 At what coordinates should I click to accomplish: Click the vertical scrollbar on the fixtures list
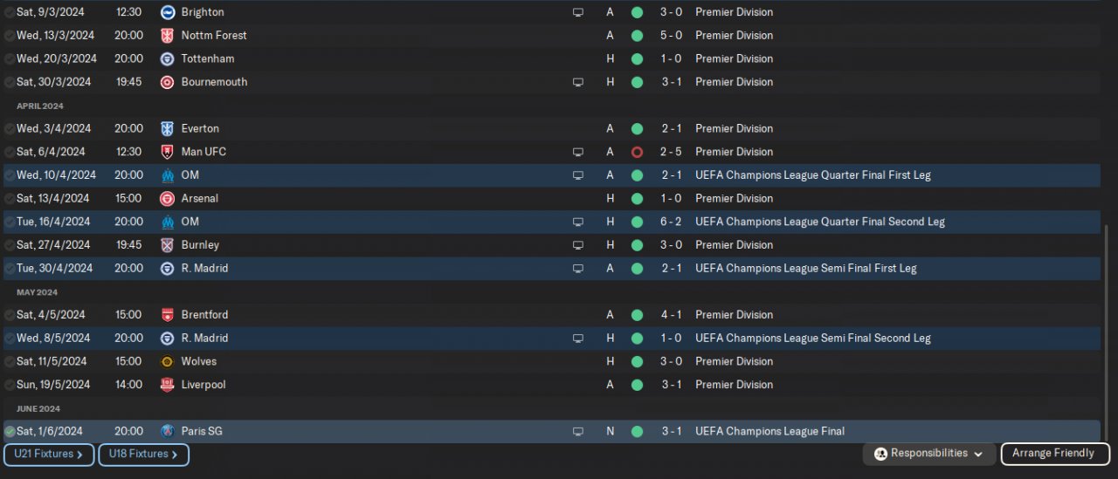tap(1107, 332)
